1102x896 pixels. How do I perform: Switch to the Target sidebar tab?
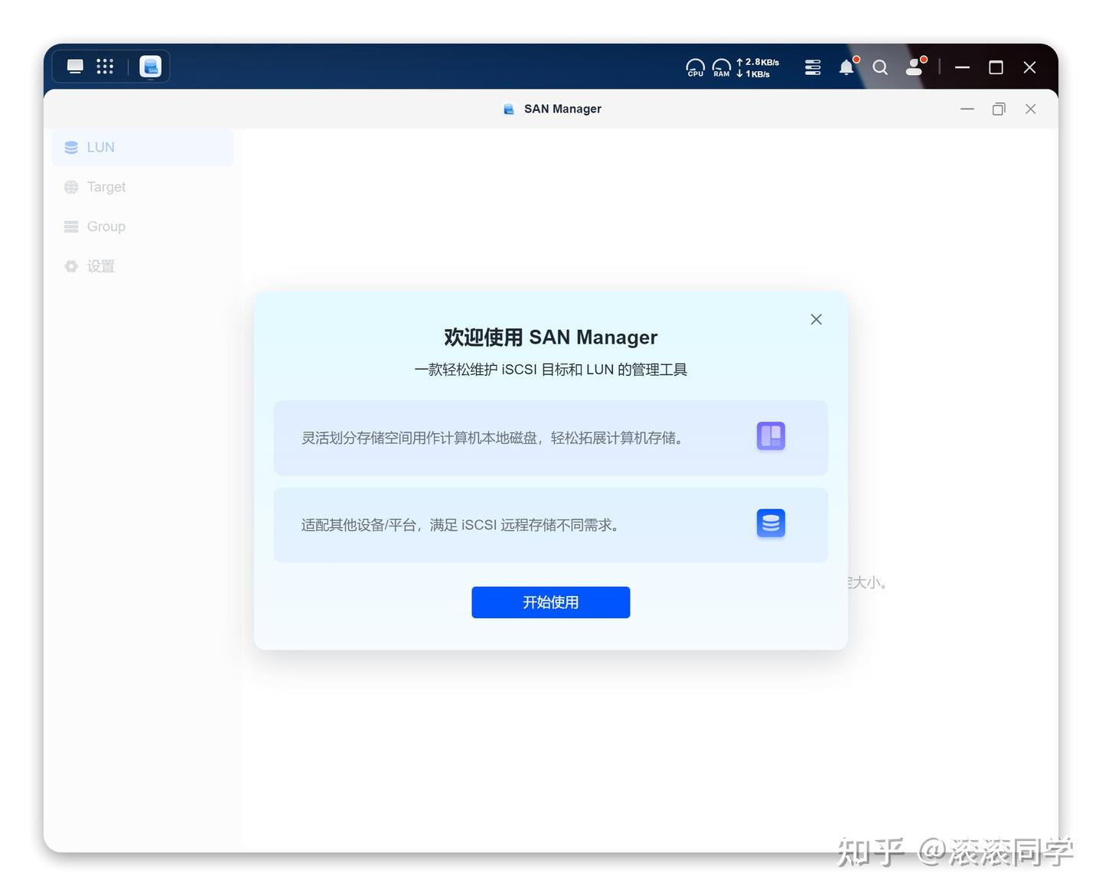pyautogui.click(x=143, y=187)
